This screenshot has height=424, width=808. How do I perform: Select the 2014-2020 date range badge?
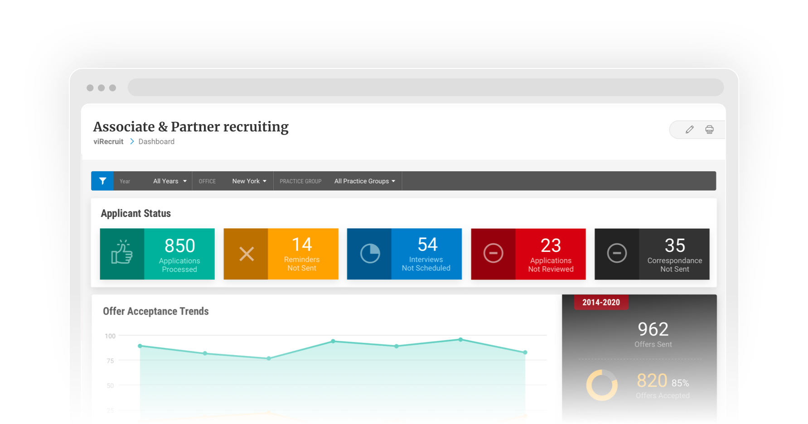coord(601,302)
